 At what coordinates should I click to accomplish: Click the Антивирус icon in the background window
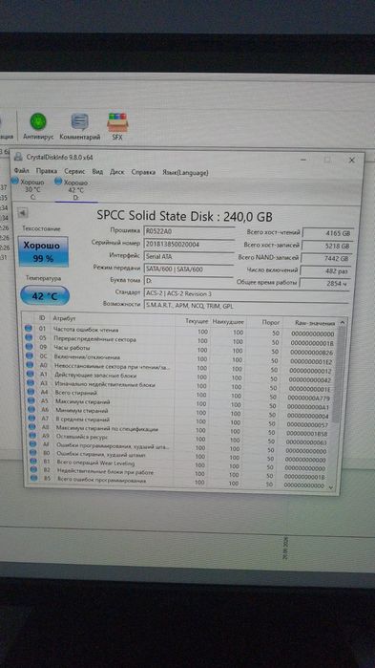(x=38, y=121)
